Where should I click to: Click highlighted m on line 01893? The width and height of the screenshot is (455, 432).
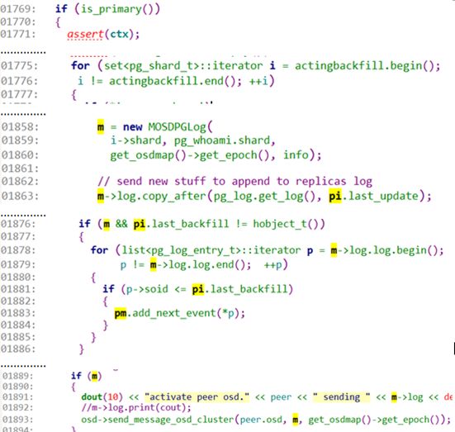[x=295, y=420]
